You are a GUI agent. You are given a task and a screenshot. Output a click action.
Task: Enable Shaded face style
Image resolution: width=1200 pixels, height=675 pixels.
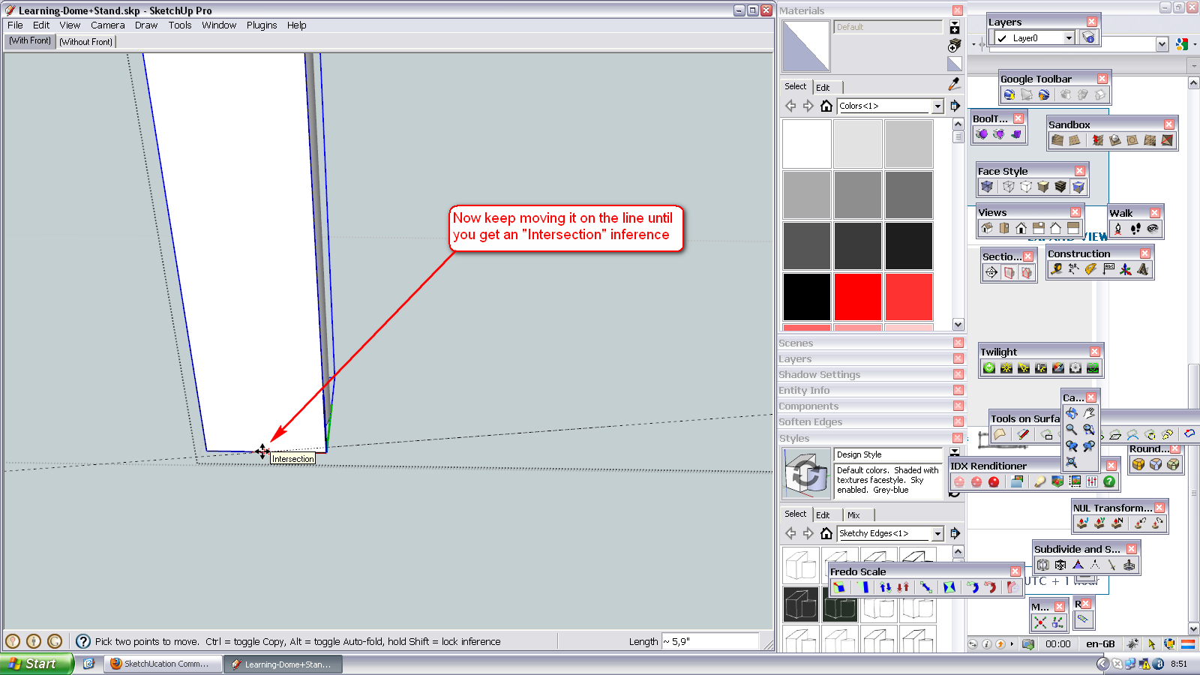click(x=1043, y=187)
